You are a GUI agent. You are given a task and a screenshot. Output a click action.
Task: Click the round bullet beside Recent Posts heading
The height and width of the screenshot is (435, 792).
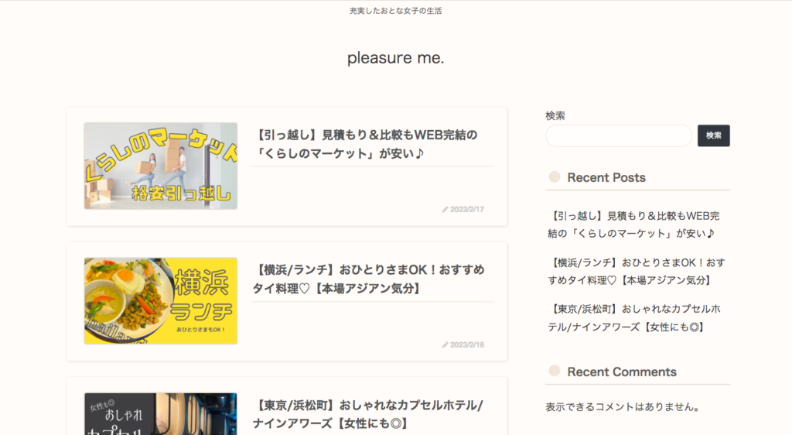[x=554, y=177]
